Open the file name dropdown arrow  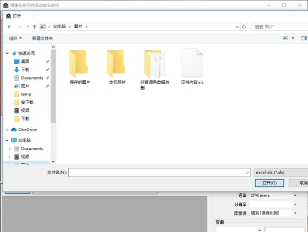coord(247,172)
